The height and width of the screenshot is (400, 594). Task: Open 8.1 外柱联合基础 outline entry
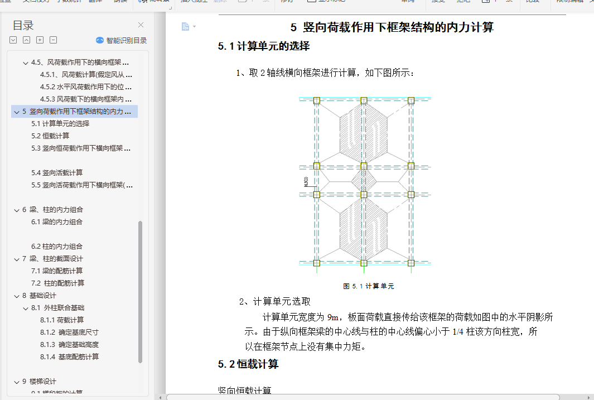click(x=57, y=307)
